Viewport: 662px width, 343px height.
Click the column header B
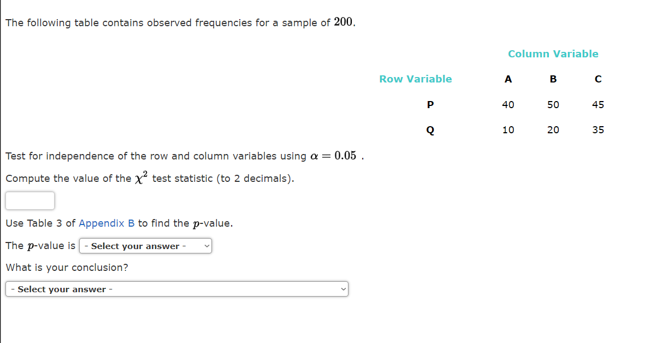[x=553, y=79]
